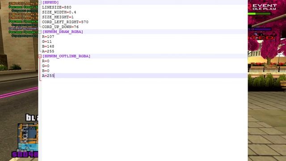Collapse the [HPNUM_DRAW_RGBA] section fold marker
Screen dimensions: 286x161
coord(40,32)
